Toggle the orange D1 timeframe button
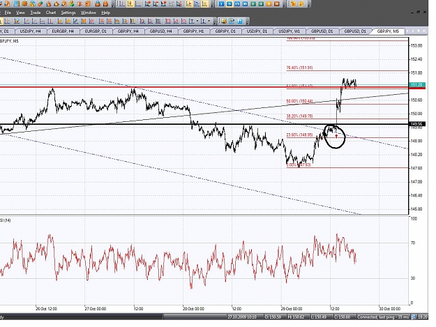Screen dimensions: 436x327 click(x=269, y=4)
